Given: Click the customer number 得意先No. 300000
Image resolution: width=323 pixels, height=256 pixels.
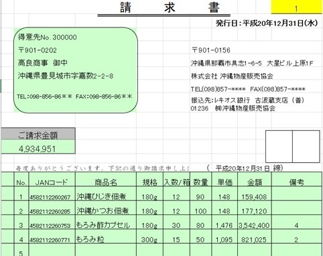Looking at the screenshot, I should pyautogui.click(x=48, y=37).
